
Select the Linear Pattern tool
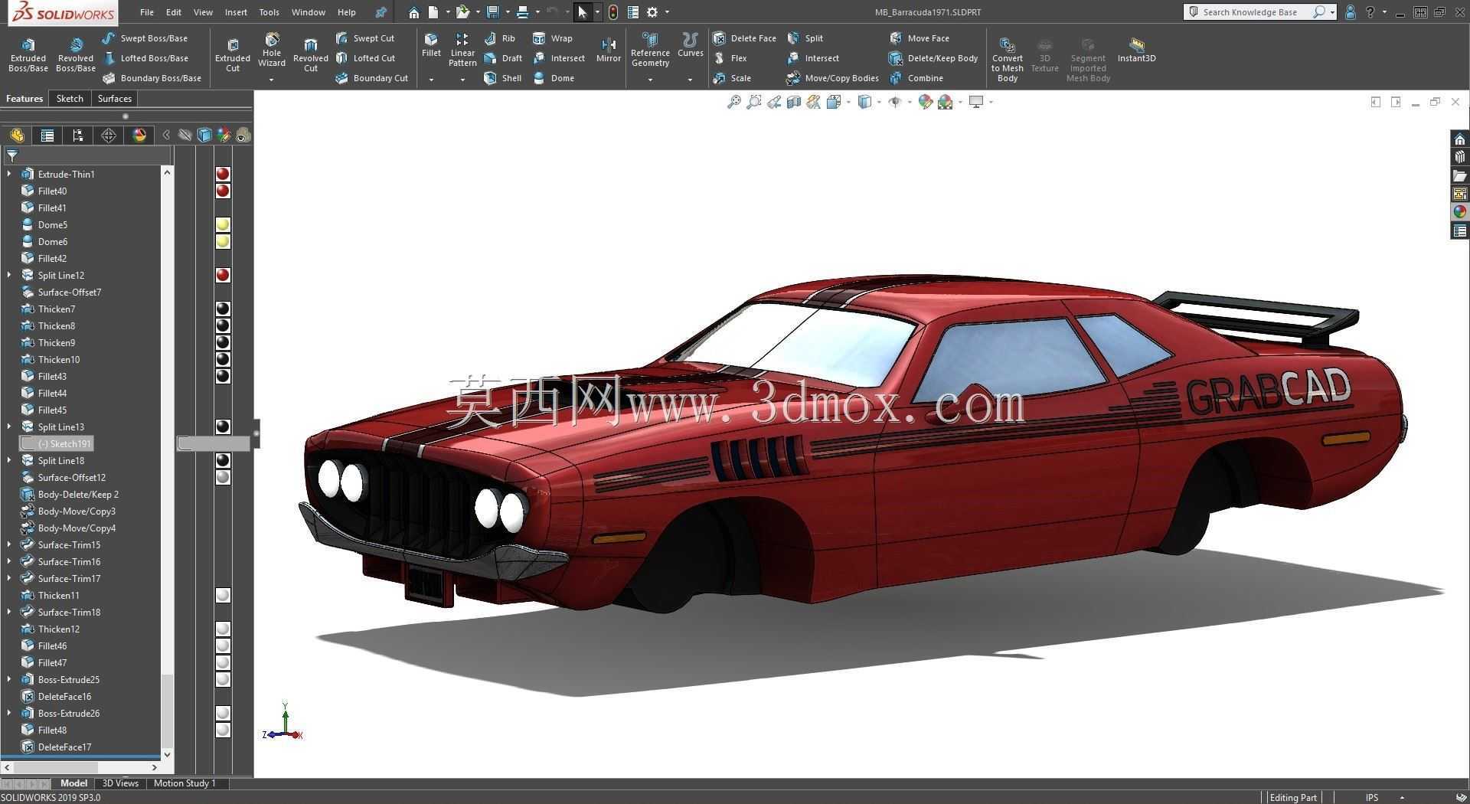tap(462, 51)
